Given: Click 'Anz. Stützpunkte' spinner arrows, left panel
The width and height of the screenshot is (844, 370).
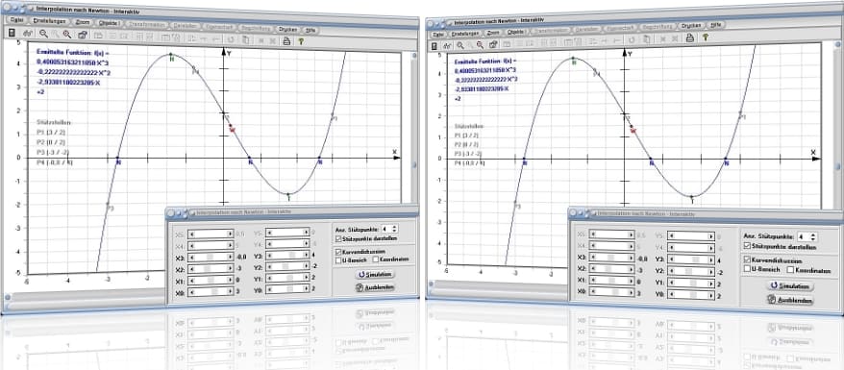Looking at the screenshot, I should click(x=394, y=229).
